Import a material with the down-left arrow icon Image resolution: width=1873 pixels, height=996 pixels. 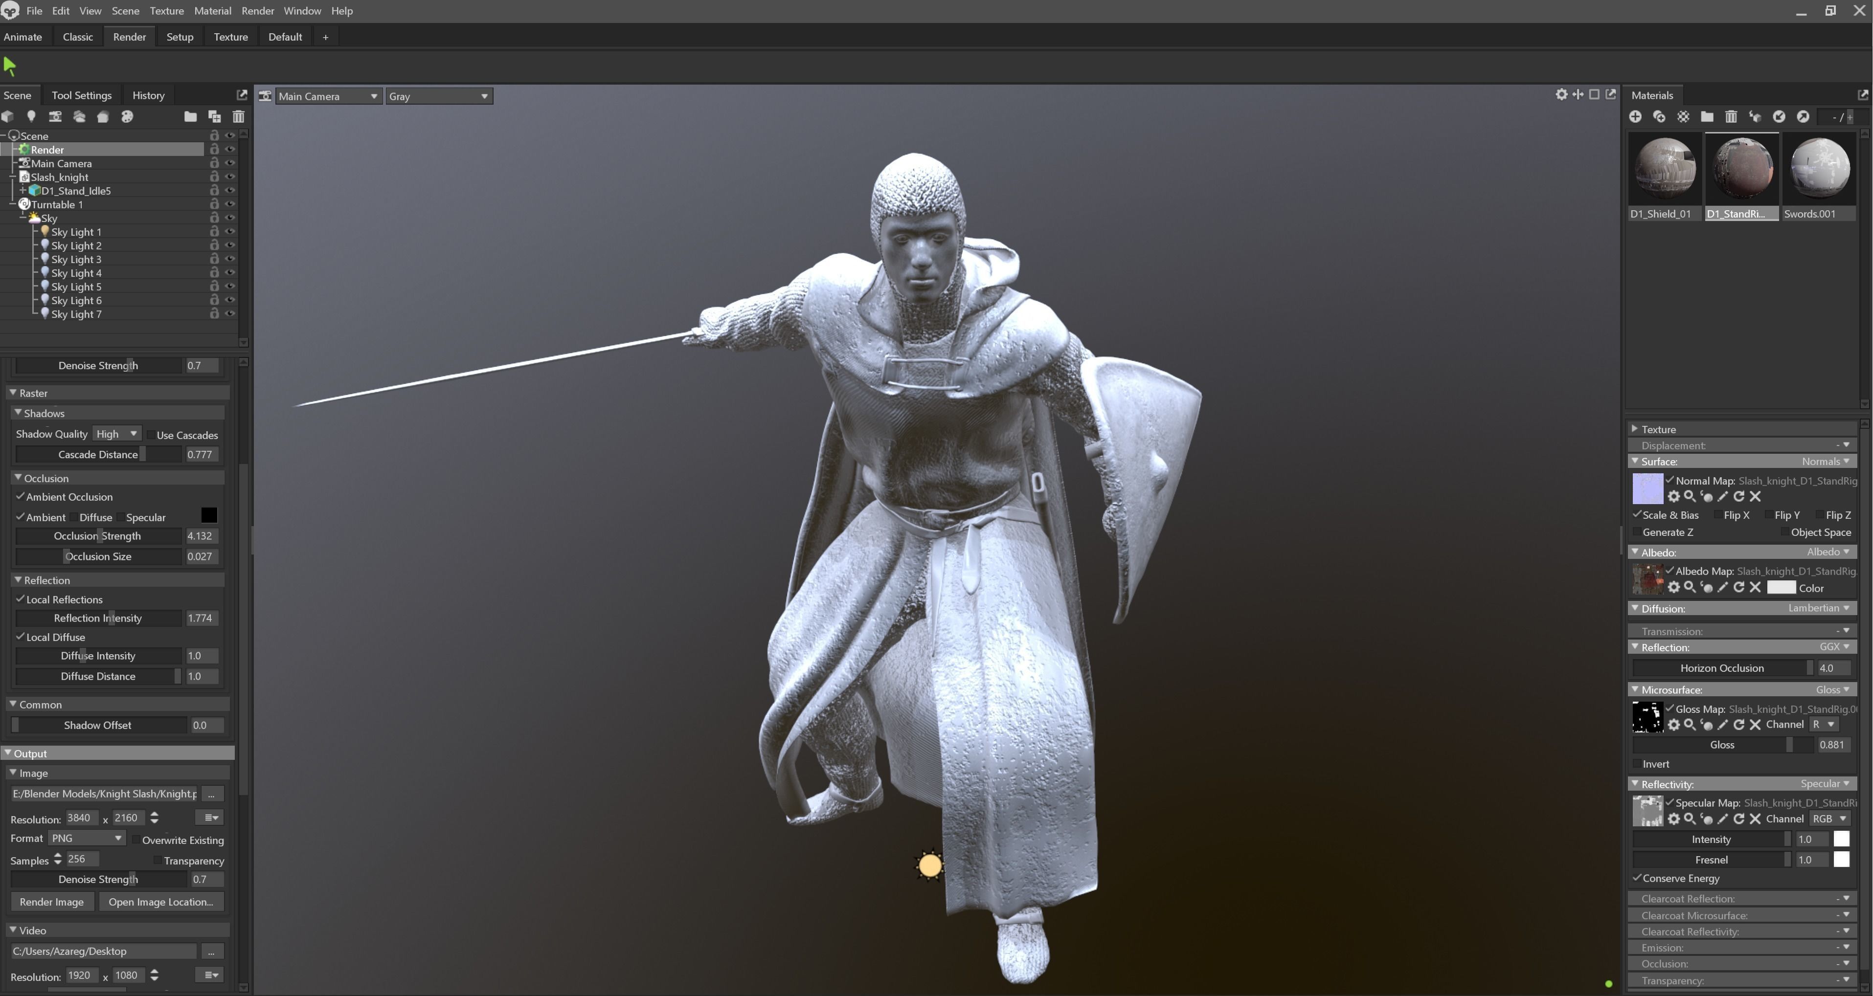1779,116
